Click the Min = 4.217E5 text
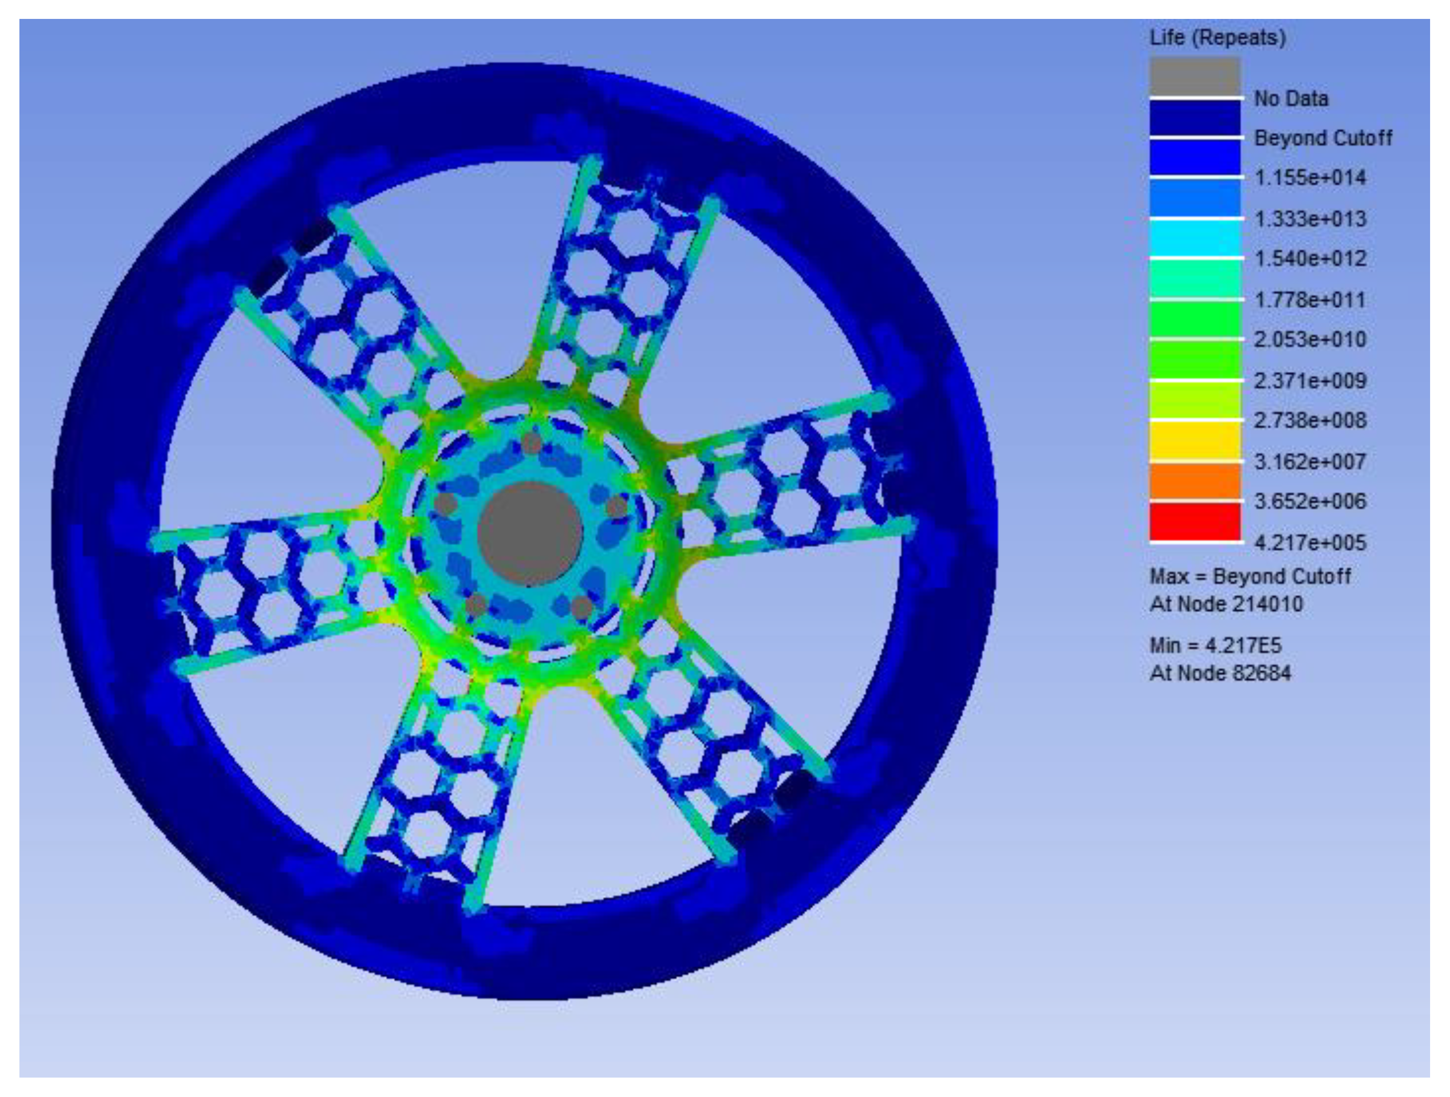Screen dimensions: 1450x1097 coord(1215,646)
